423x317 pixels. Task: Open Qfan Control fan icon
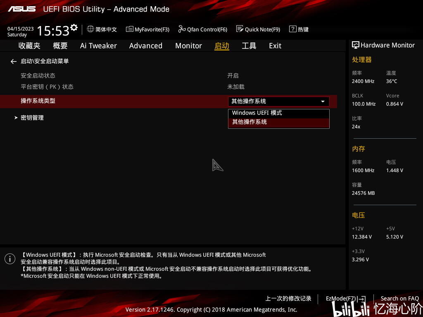tap(182, 29)
